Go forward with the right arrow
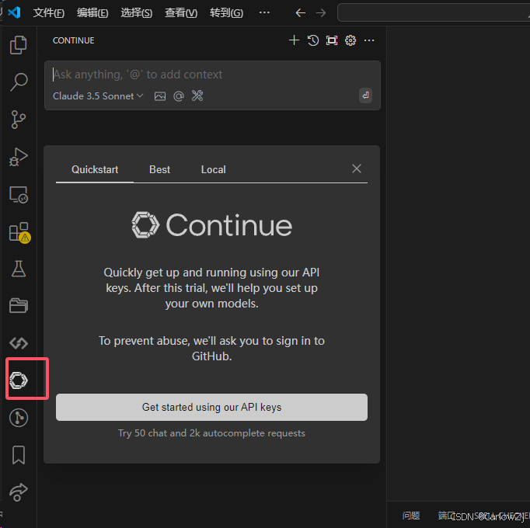The image size is (530, 528). click(x=321, y=13)
